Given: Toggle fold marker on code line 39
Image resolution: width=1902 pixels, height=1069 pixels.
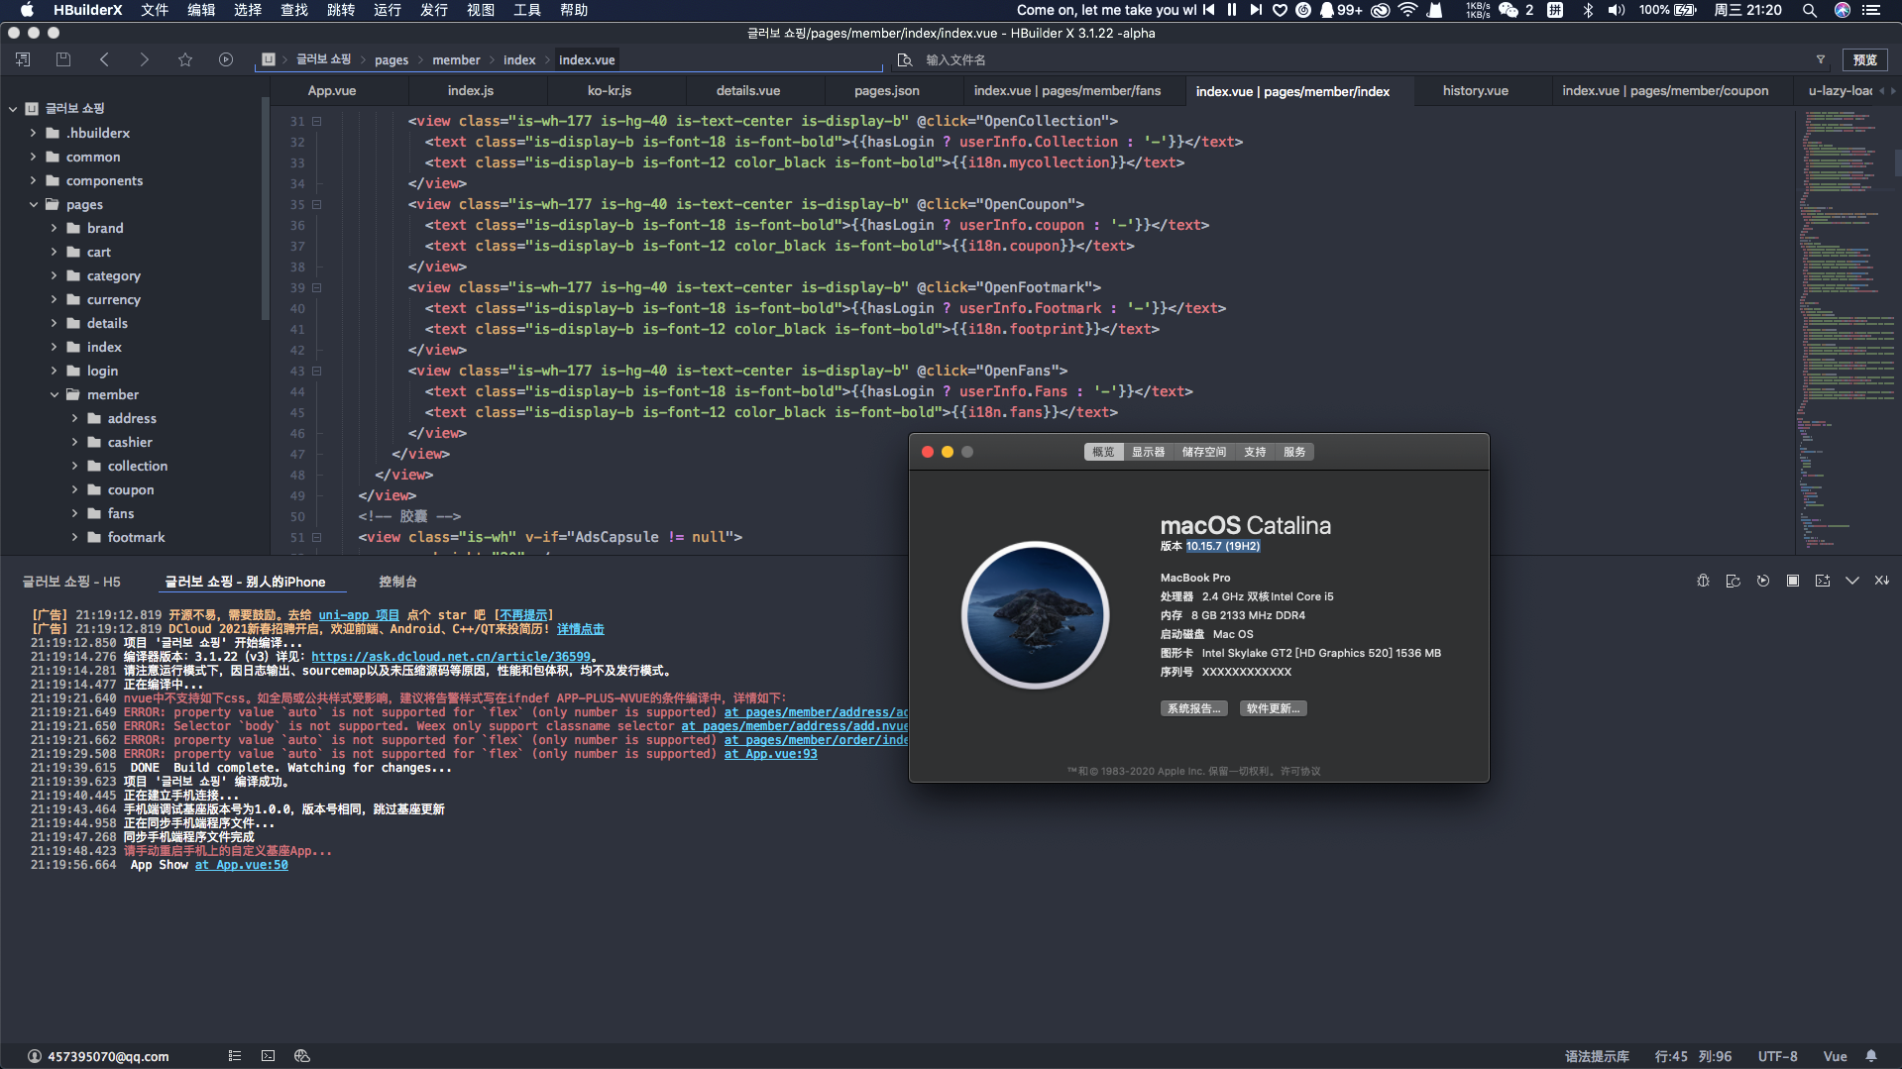Looking at the screenshot, I should pos(317,287).
